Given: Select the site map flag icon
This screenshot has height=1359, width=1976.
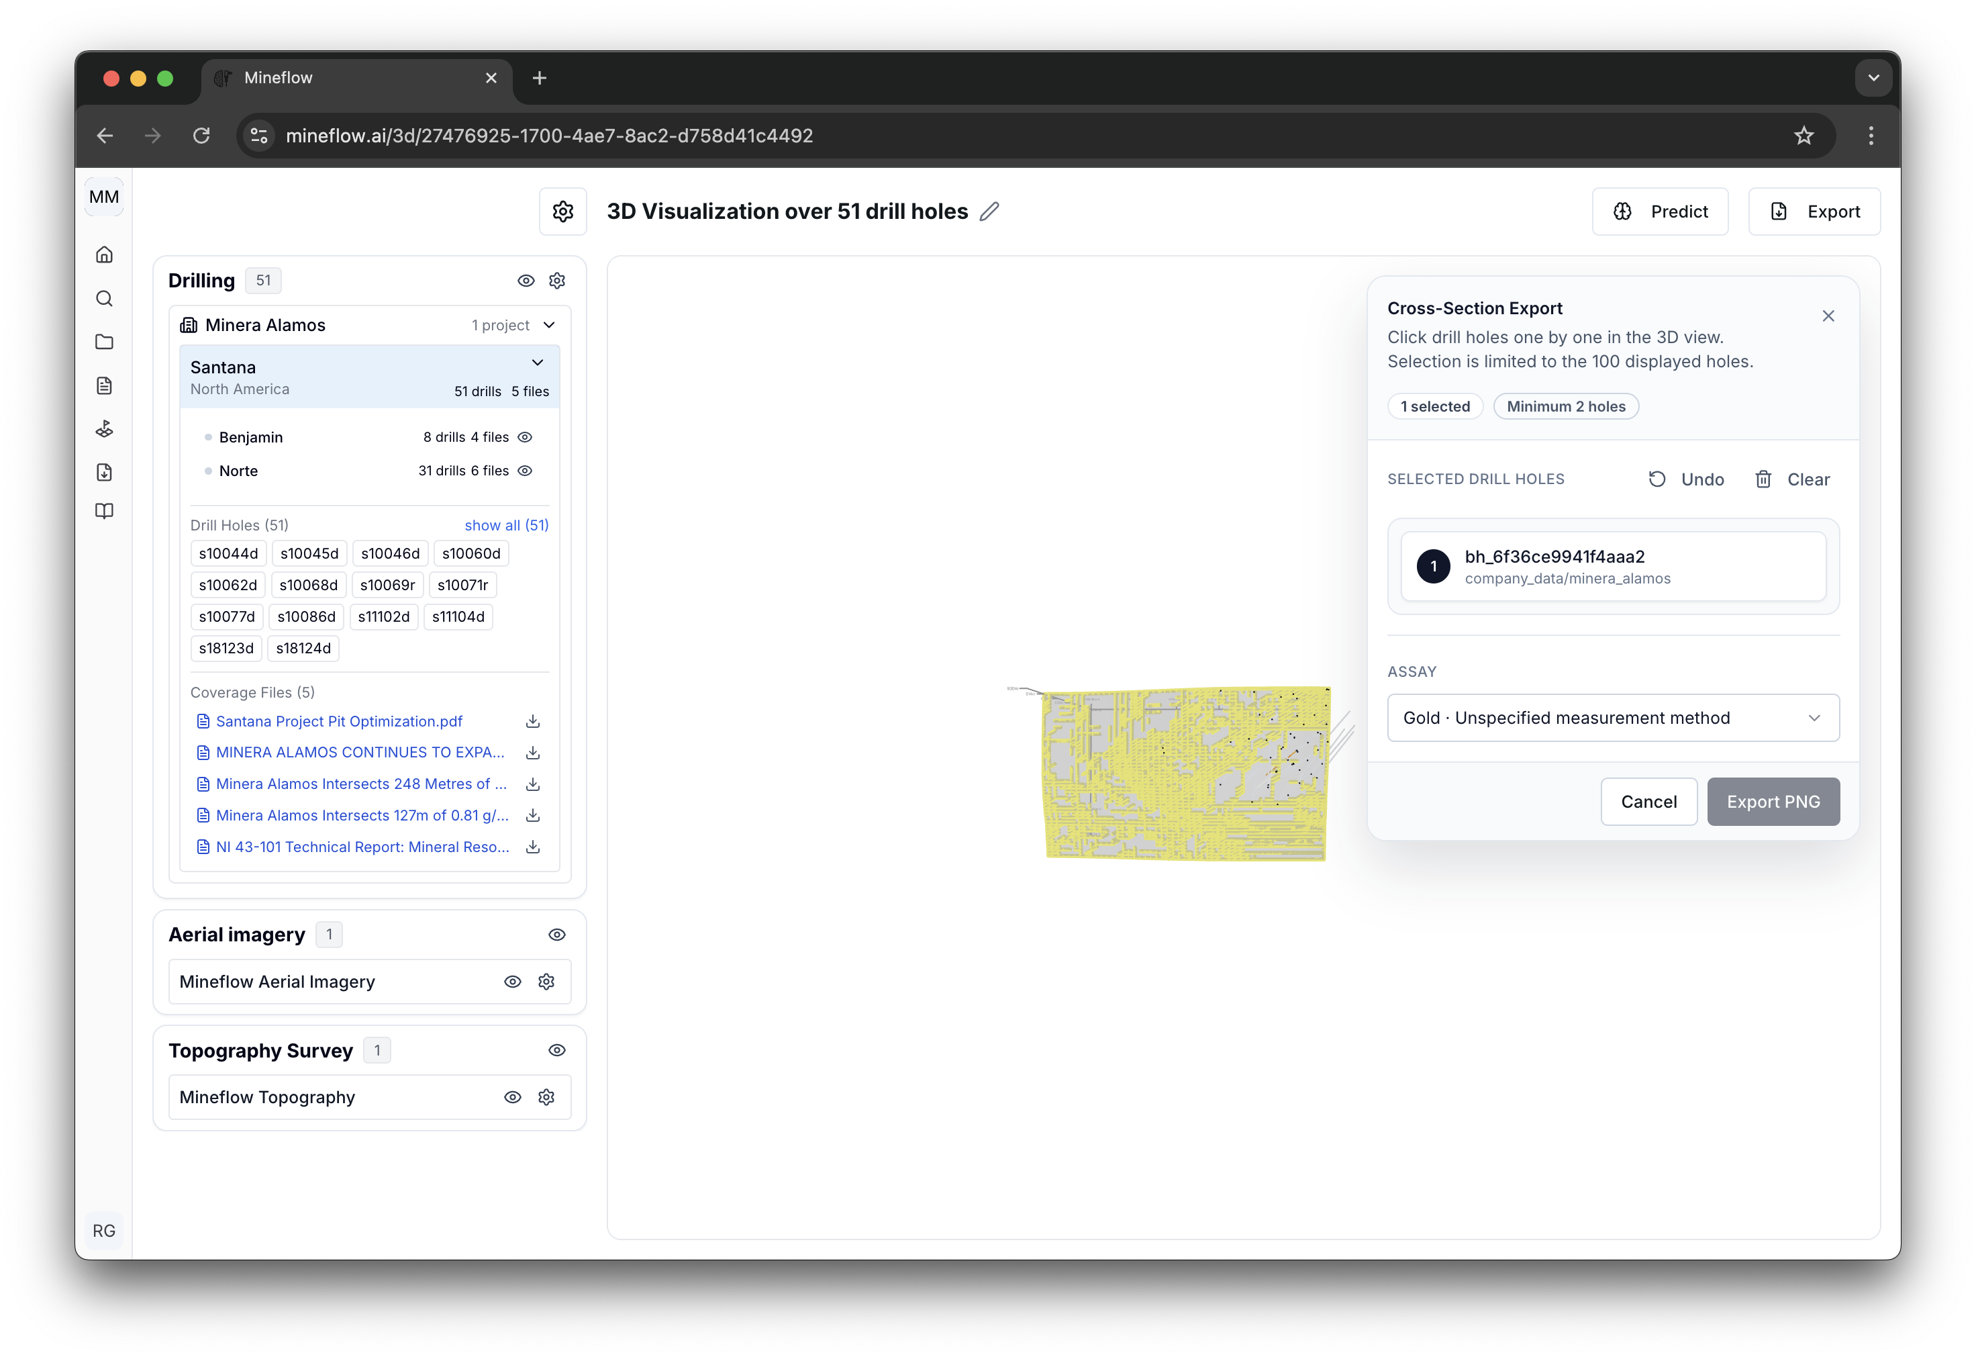Looking at the screenshot, I should pos(104,428).
